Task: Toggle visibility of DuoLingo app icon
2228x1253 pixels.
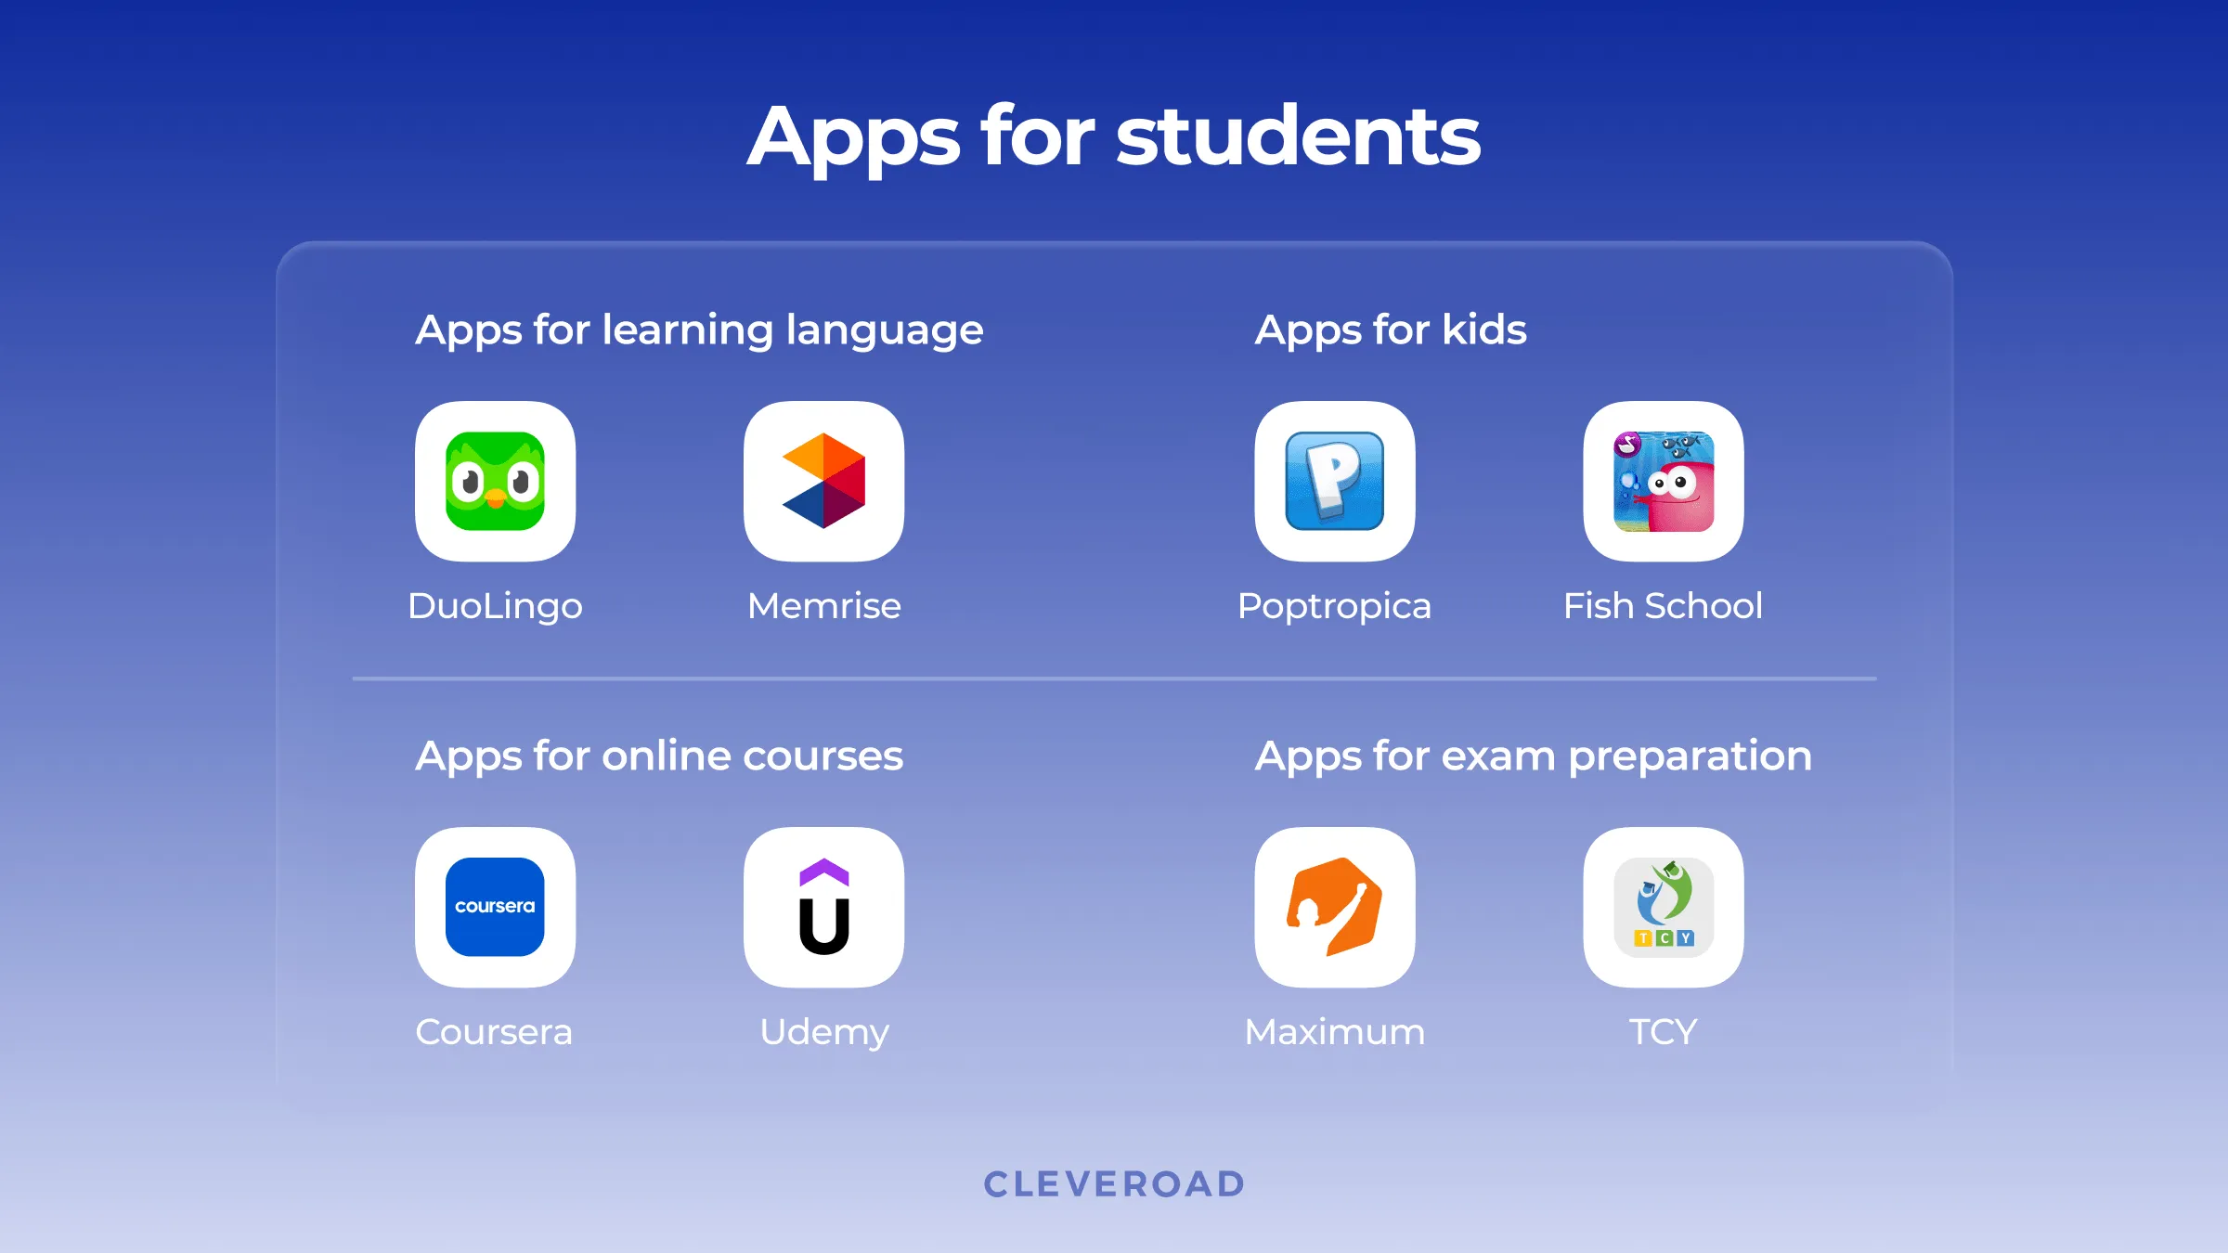Action: 496,481
